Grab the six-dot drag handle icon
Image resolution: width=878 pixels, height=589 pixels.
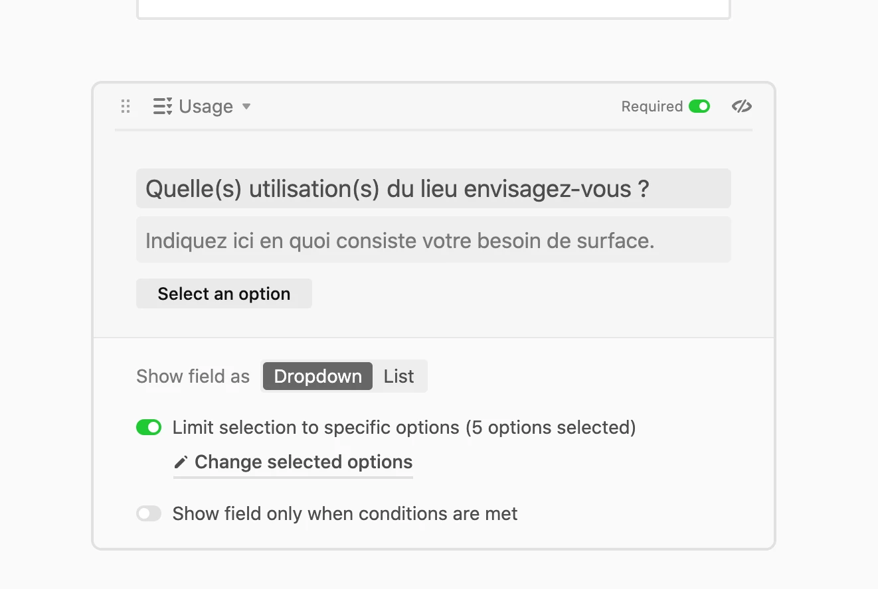coord(126,106)
